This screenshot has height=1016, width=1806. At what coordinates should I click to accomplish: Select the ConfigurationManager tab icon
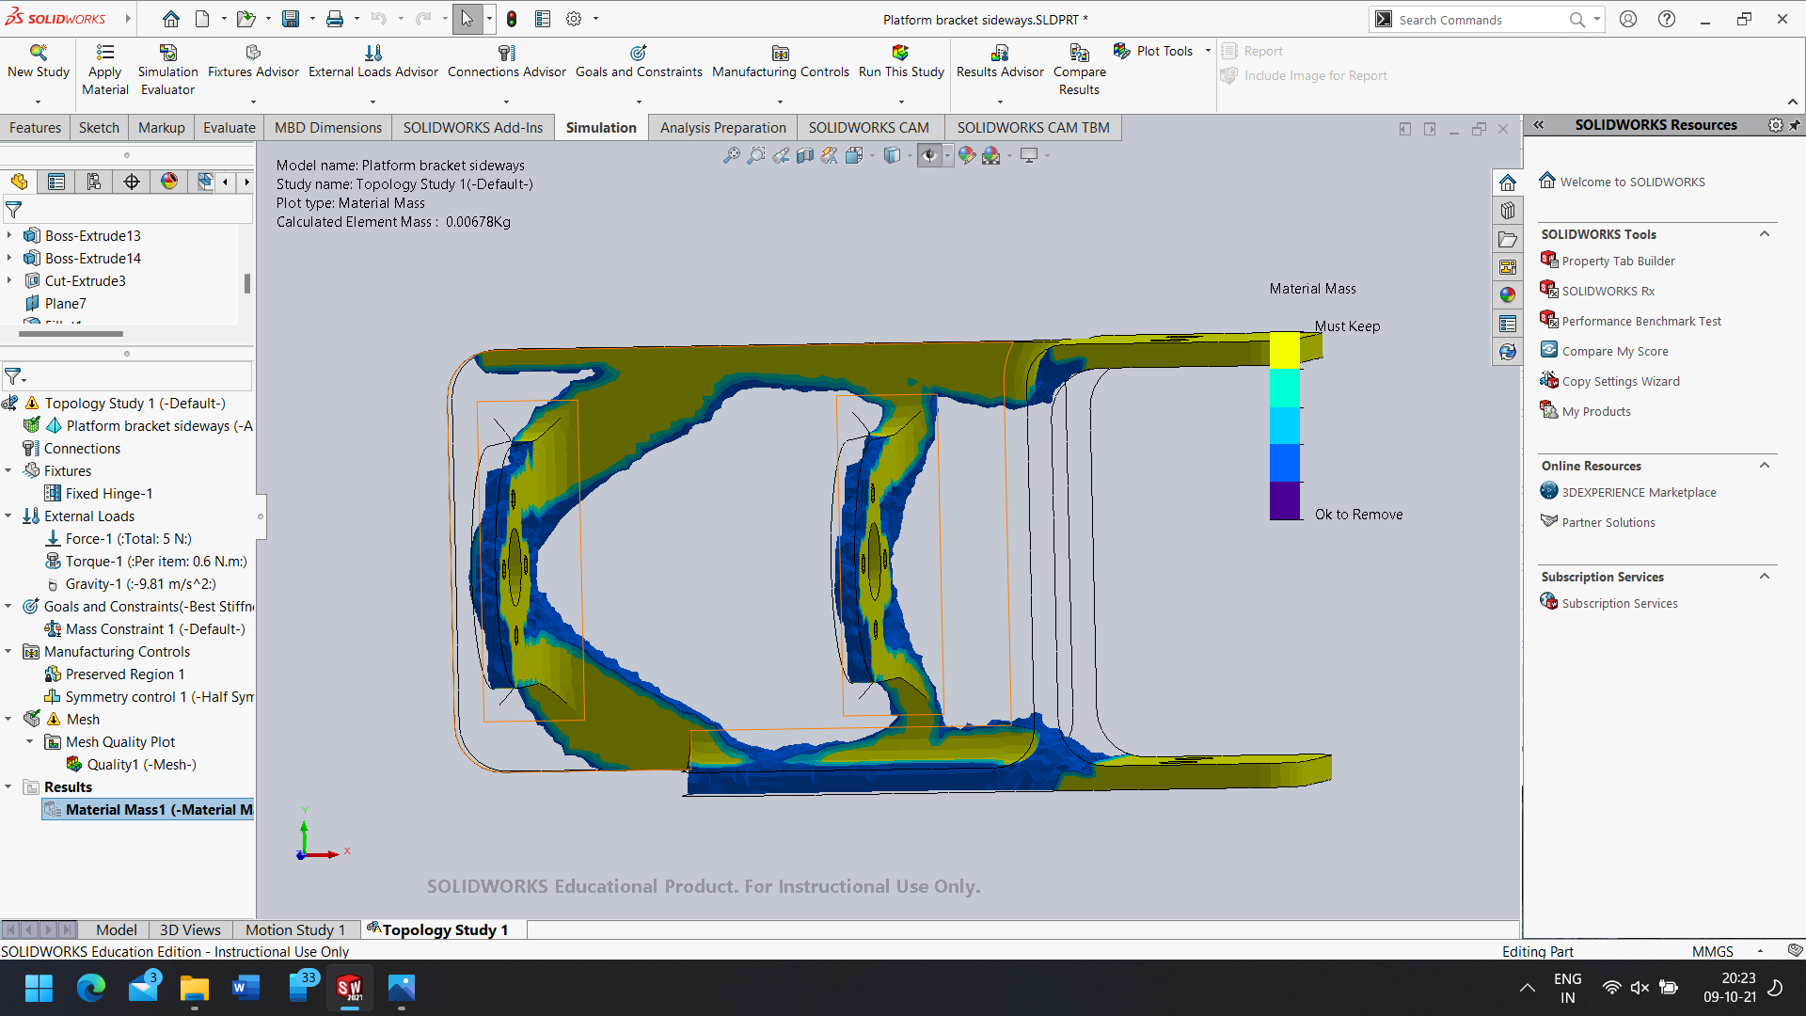[x=94, y=182]
